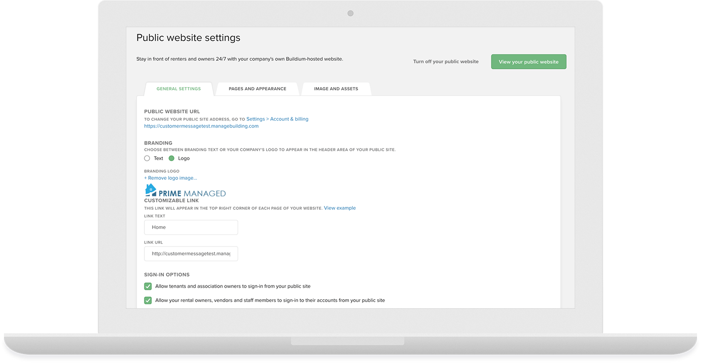Focus the Link Text field containing Home
The height and width of the screenshot is (363, 701).
coord(191,227)
